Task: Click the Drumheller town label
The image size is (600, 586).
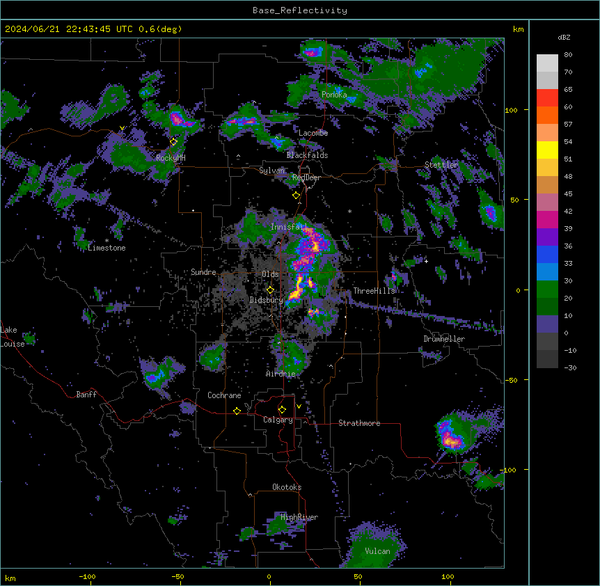Action: [x=444, y=339]
